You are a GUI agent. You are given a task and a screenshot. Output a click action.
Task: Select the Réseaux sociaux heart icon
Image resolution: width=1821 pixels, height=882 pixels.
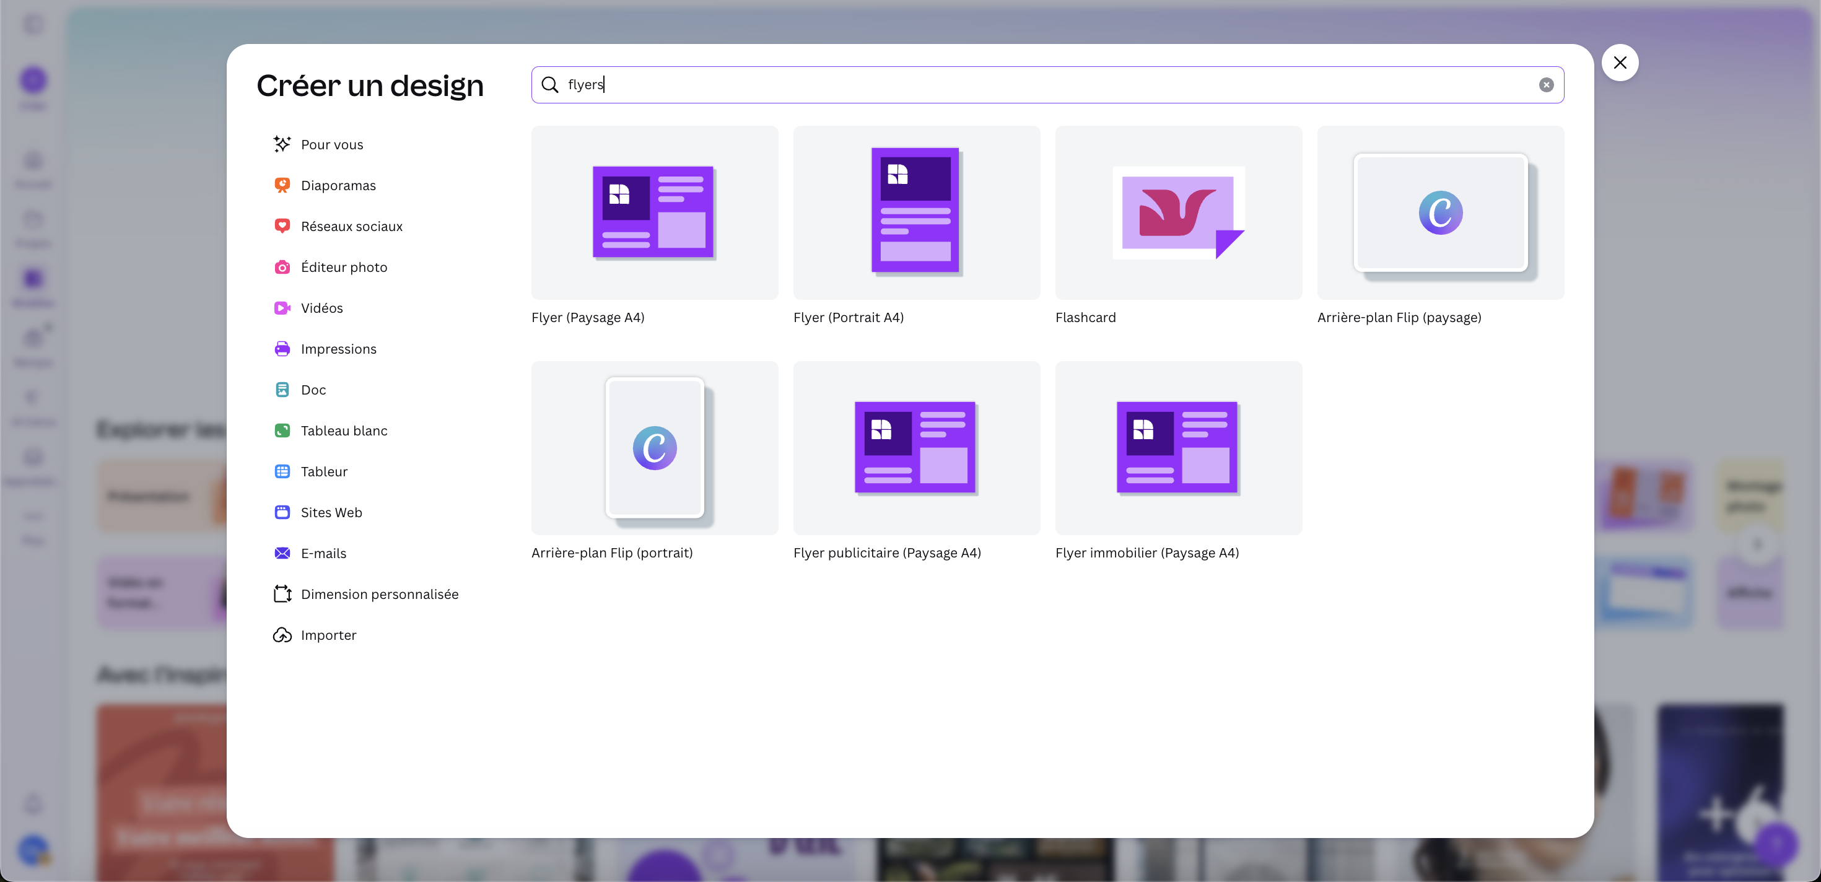pos(282,226)
